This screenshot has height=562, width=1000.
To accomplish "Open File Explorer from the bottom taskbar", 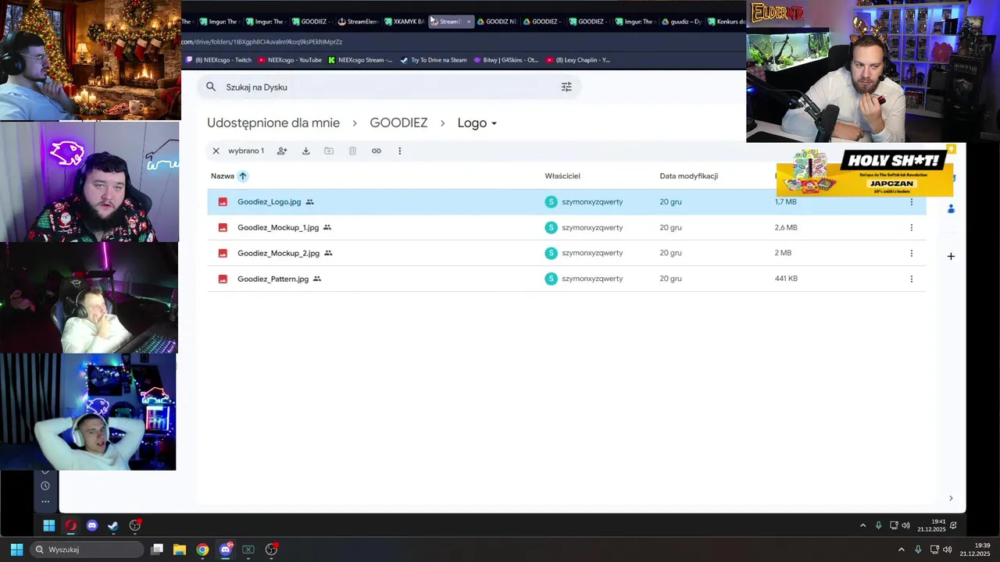I will pyautogui.click(x=180, y=550).
